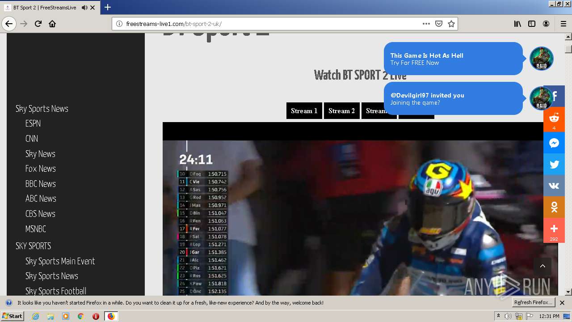Open the 12:31 PM system clock
The image size is (572, 322).
[549, 316]
